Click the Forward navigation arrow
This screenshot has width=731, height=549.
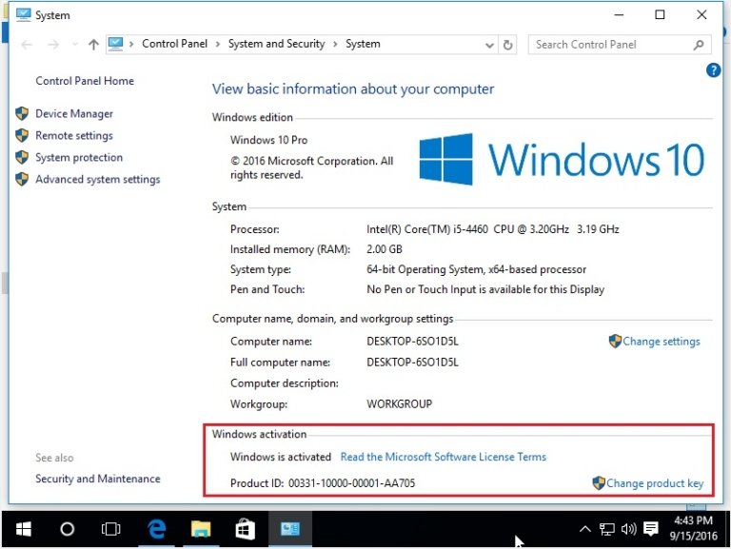tap(53, 45)
